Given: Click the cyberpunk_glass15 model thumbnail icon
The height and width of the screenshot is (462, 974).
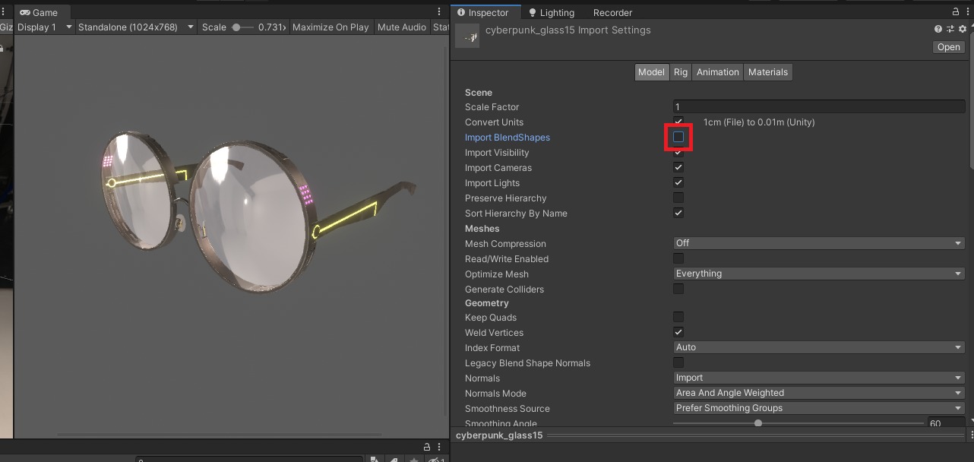Looking at the screenshot, I should click(x=466, y=34).
